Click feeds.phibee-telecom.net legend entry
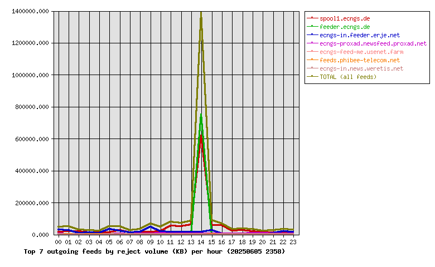 point(360,60)
